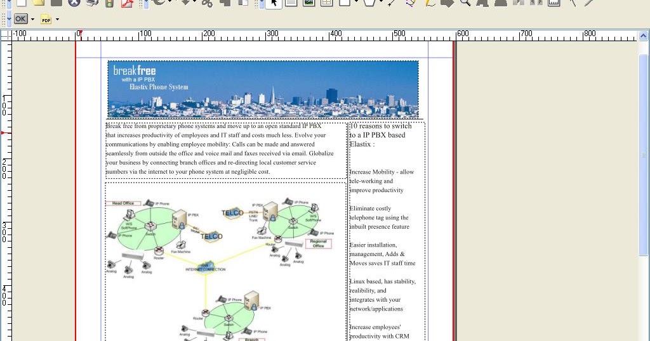Cut selection with the scissors icon
The width and height of the screenshot is (650, 341).
coord(207,3)
